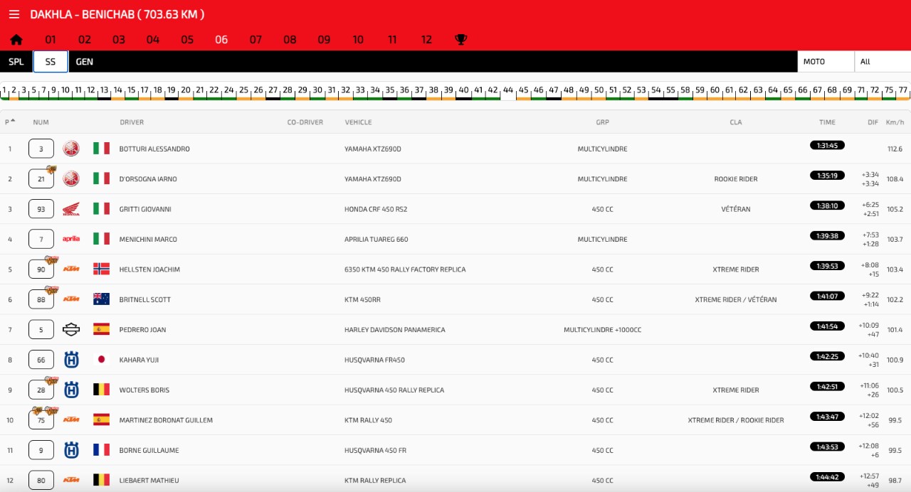Click time 1:39:53 for Hellsten

click(827, 266)
